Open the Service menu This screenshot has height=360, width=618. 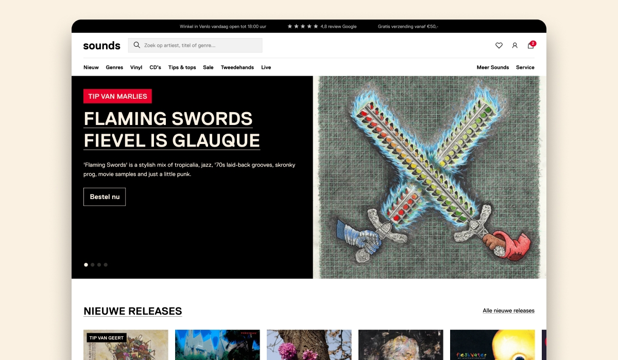pyautogui.click(x=525, y=67)
